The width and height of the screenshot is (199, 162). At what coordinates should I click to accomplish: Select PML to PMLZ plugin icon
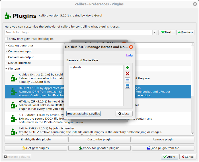[14, 132]
